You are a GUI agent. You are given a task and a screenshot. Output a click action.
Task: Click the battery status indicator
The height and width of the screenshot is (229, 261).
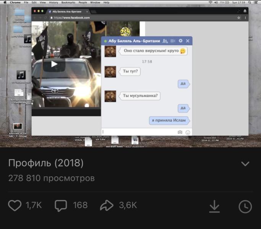coord(224,2)
